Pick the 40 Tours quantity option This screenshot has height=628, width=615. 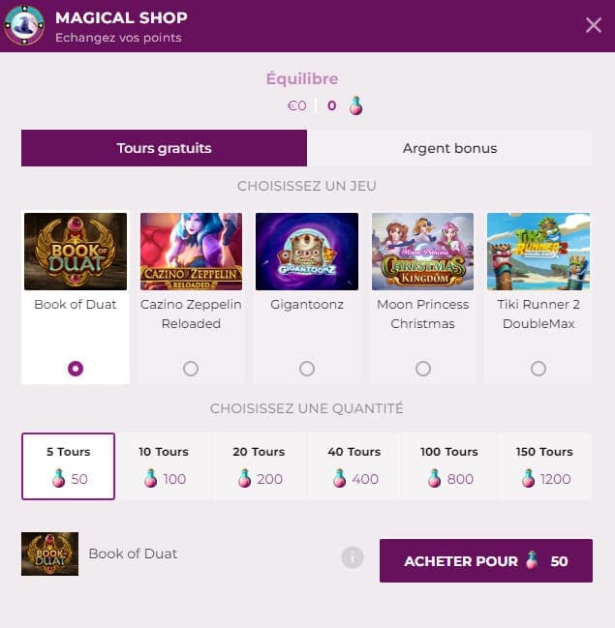(x=354, y=465)
